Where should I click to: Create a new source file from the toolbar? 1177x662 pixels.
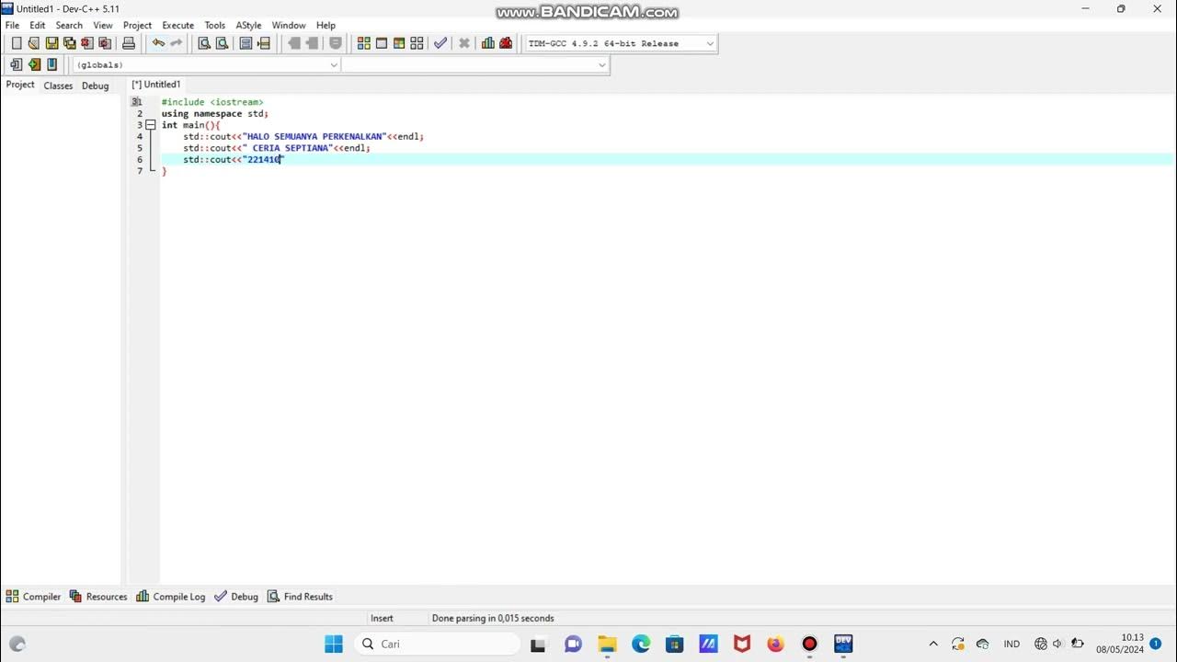click(16, 43)
